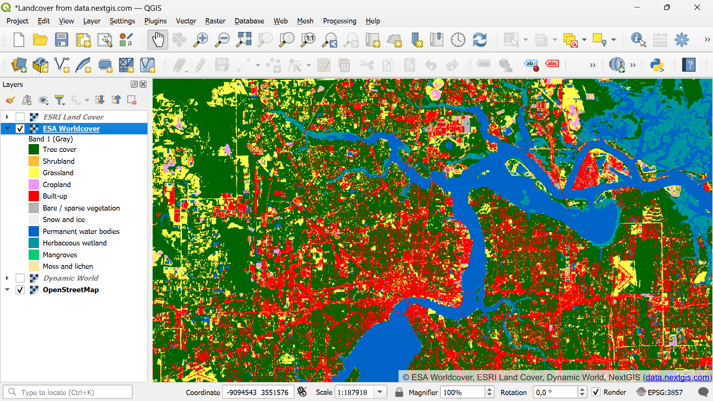This screenshot has height=401, width=713.
Task: Save project with floppy disk icon
Action: coord(62,40)
